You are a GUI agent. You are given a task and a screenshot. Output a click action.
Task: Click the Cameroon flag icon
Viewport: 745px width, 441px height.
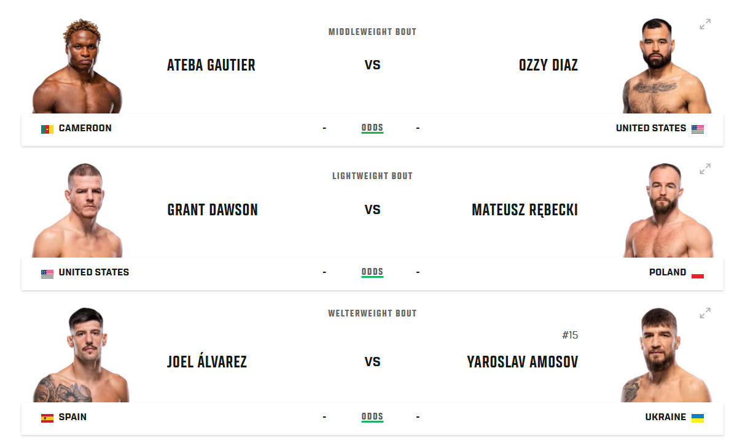[x=47, y=129]
